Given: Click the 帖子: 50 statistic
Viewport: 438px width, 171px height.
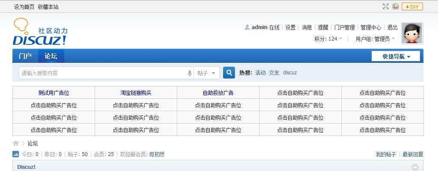Looking at the screenshot, I should (x=77, y=154).
